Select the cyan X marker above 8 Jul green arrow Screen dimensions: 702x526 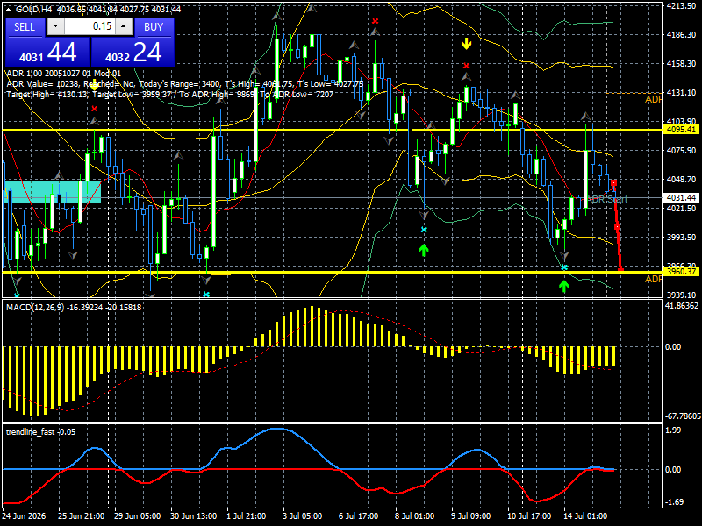click(x=424, y=230)
